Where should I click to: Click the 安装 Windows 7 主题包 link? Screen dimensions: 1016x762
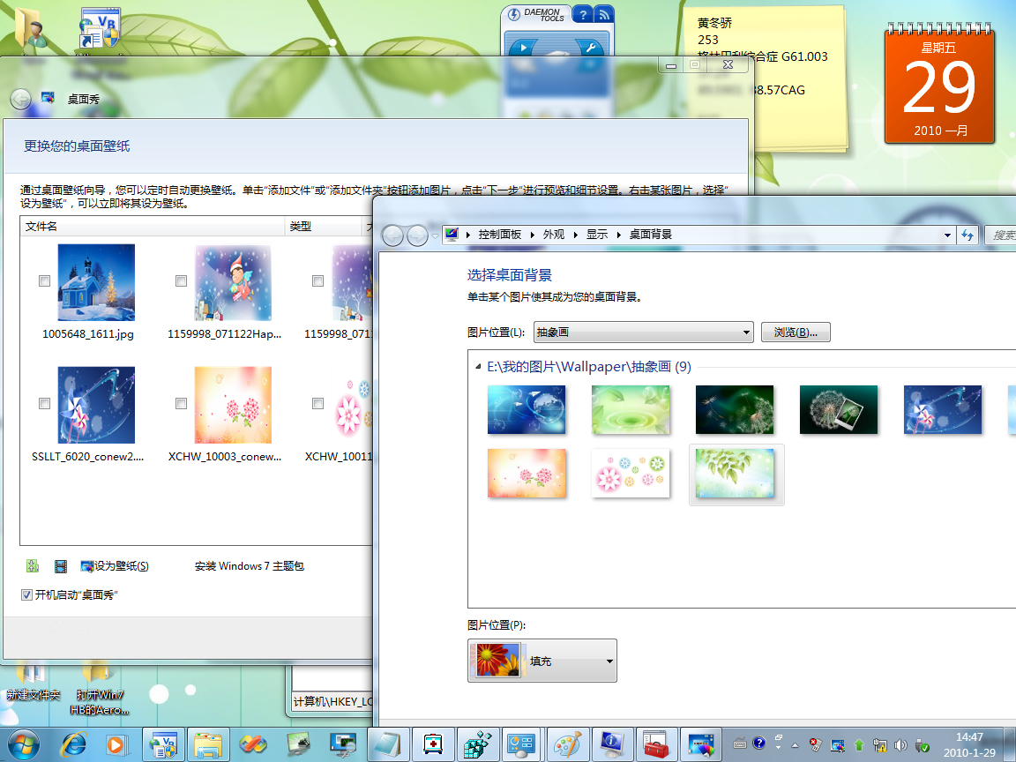pyautogui.click(x=250, y=566)
